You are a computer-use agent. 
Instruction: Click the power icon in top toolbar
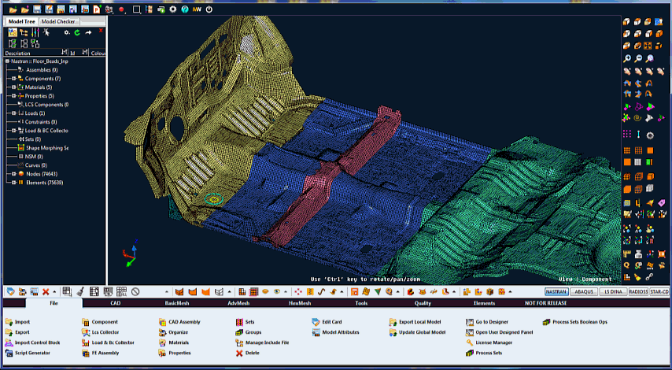point(209,9)
